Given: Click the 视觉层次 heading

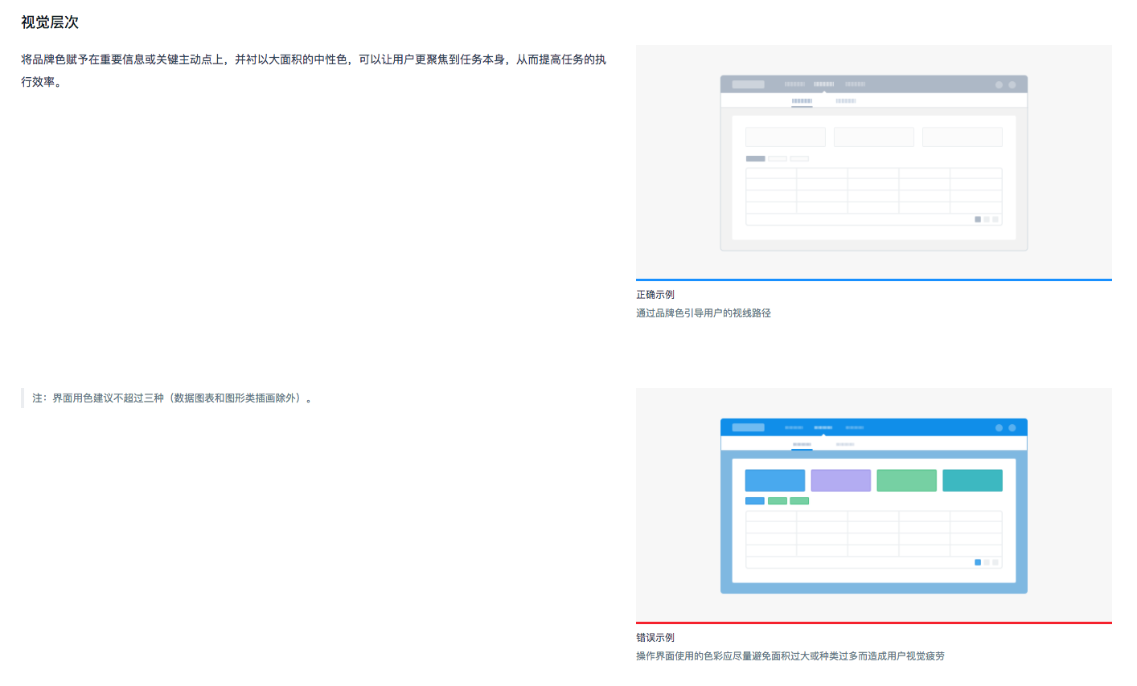Looking at the screenshot, I should [50, 22].
